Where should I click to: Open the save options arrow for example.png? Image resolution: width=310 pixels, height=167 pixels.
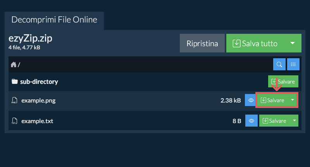pos(293,101)
